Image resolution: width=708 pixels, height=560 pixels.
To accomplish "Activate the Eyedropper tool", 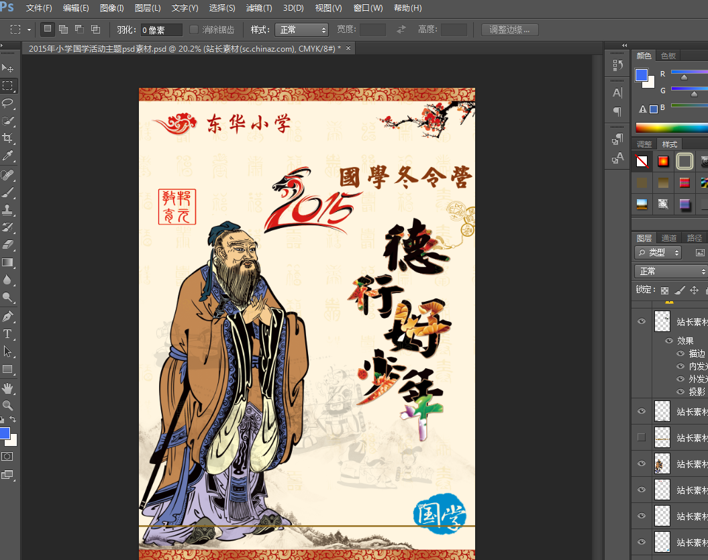I will click(x=8, y=156).
